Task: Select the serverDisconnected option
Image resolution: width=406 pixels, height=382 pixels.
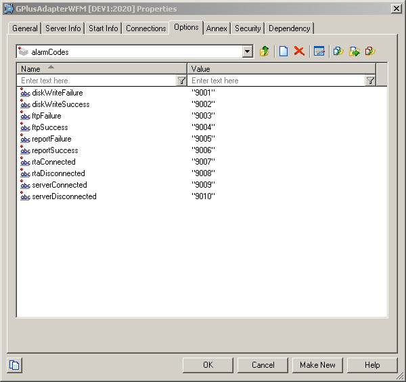Action: (x=64, y=196)
